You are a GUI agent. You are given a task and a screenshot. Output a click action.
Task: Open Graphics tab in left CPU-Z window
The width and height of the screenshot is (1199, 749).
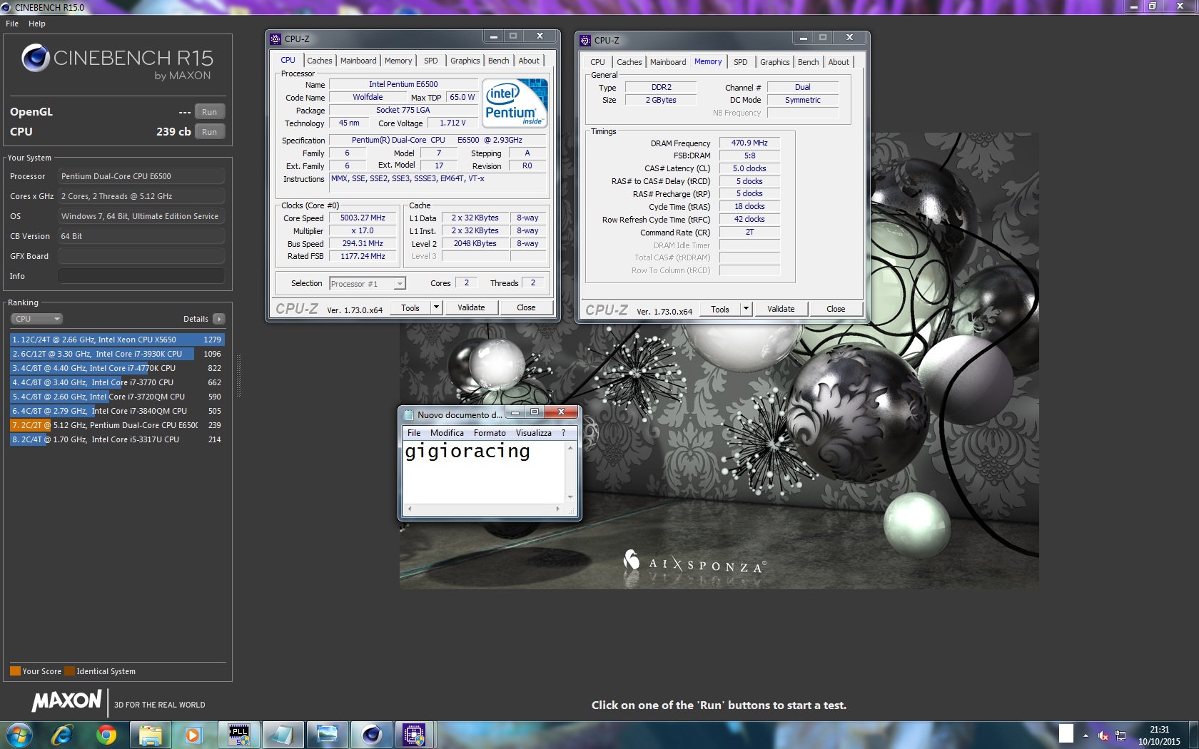[465, 61]
